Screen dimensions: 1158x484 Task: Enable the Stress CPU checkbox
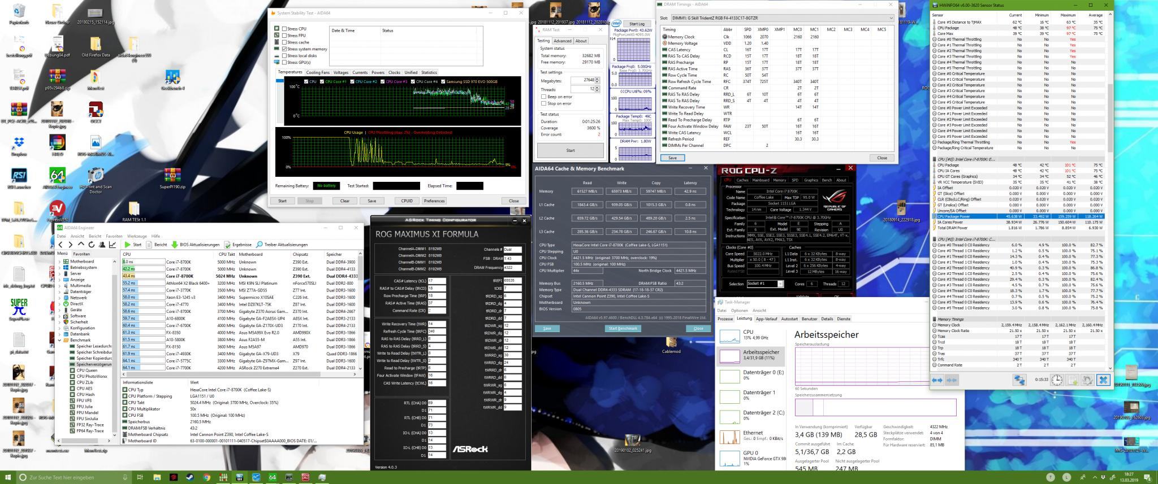284,29
